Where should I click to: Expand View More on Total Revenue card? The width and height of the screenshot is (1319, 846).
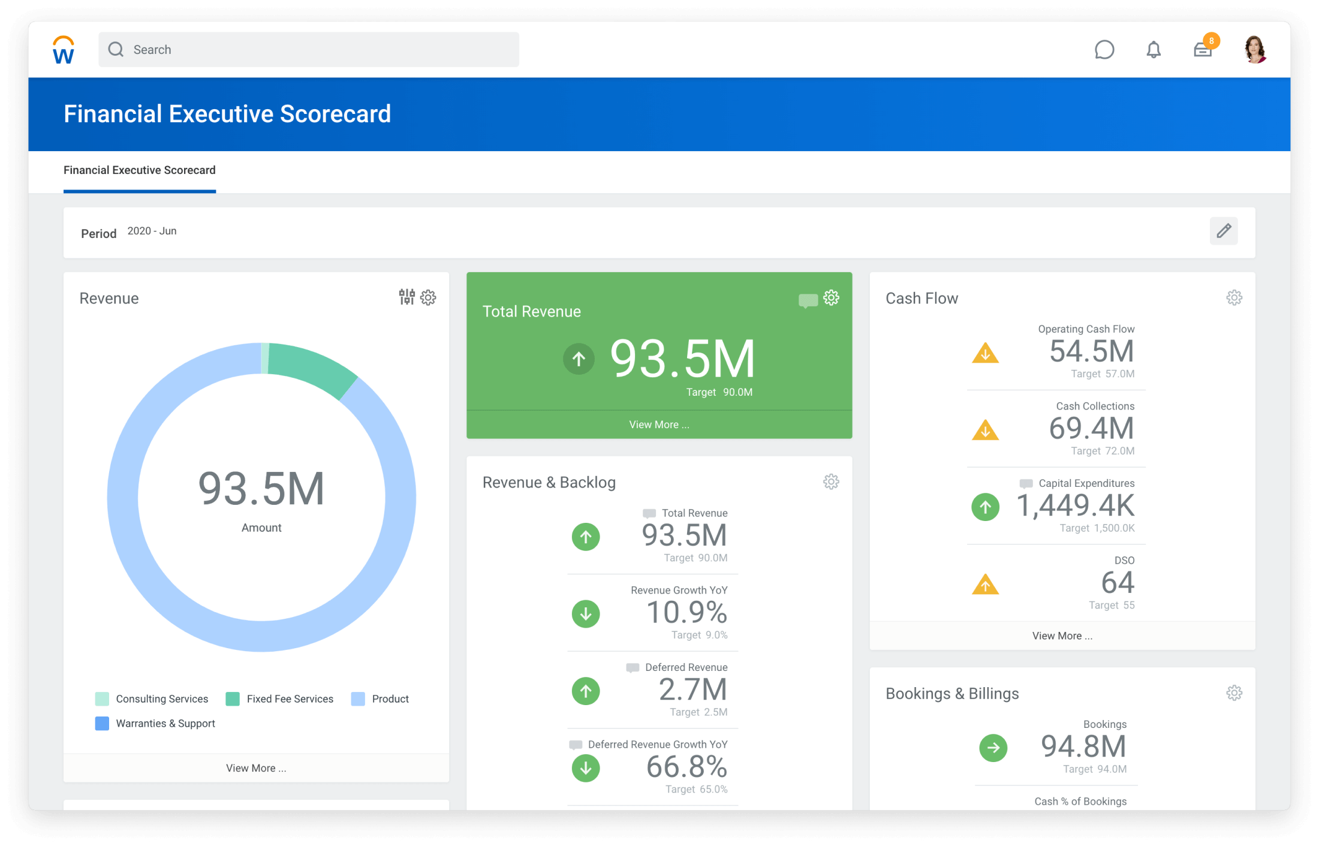[x=659, y=424]
